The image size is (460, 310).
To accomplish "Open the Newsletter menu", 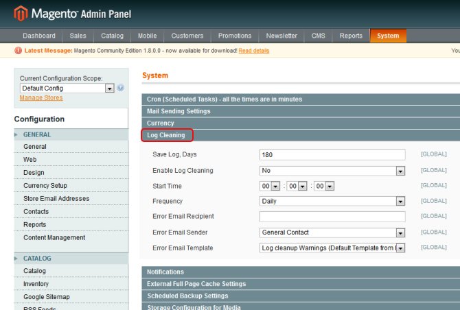I will click(x=281, y=36).
